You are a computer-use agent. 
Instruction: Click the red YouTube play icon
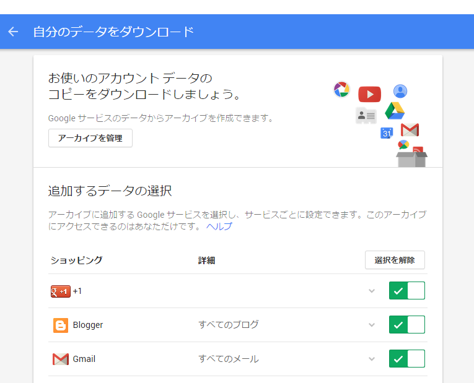[369, 94]
